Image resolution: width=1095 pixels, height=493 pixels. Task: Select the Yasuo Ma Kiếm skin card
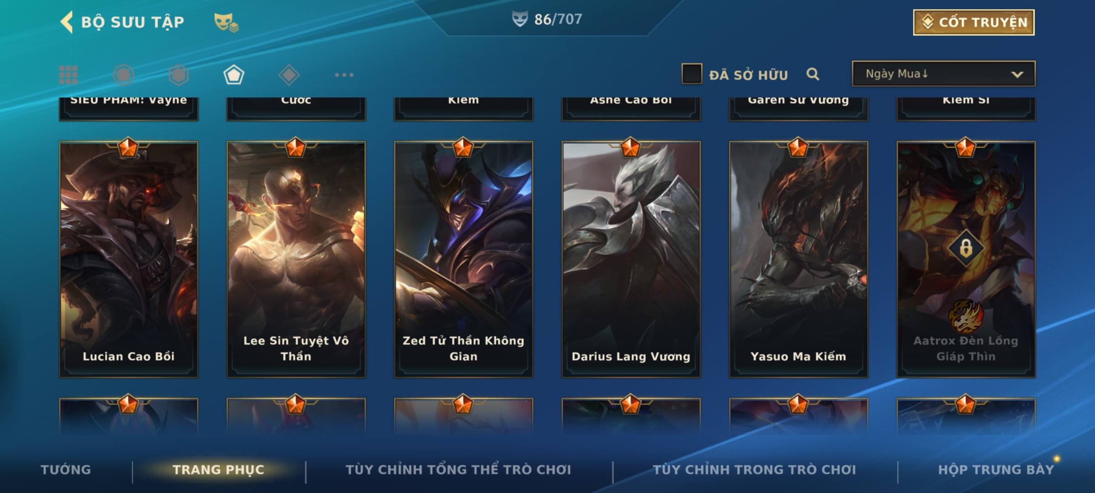pyautogui.click(x=798, y=259)
